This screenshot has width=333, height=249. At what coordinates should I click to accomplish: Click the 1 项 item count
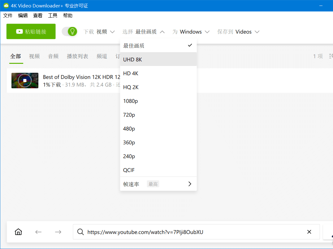318,56
